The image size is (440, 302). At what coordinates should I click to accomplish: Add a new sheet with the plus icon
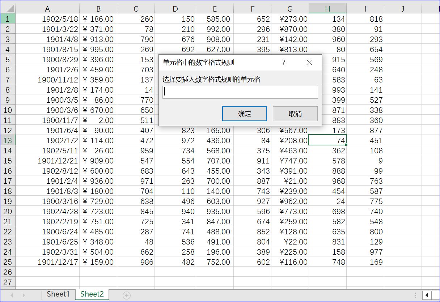tap(126, 295)
